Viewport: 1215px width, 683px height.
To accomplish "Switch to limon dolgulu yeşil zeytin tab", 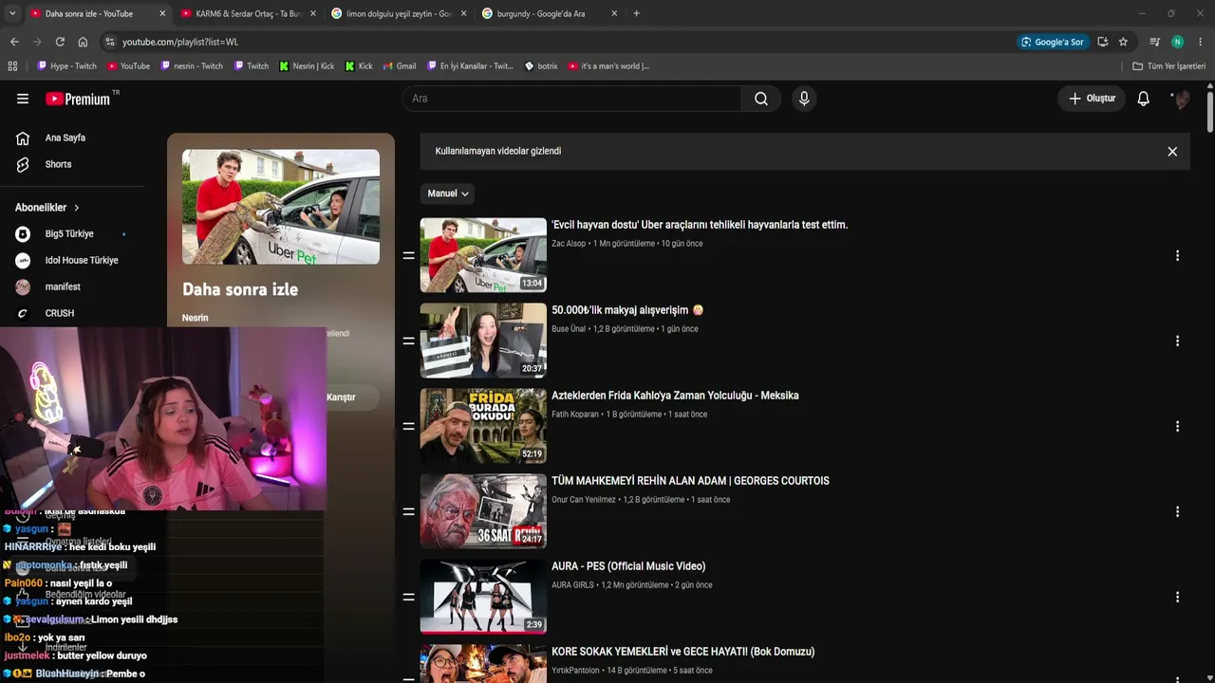I will tap(397, 13).
